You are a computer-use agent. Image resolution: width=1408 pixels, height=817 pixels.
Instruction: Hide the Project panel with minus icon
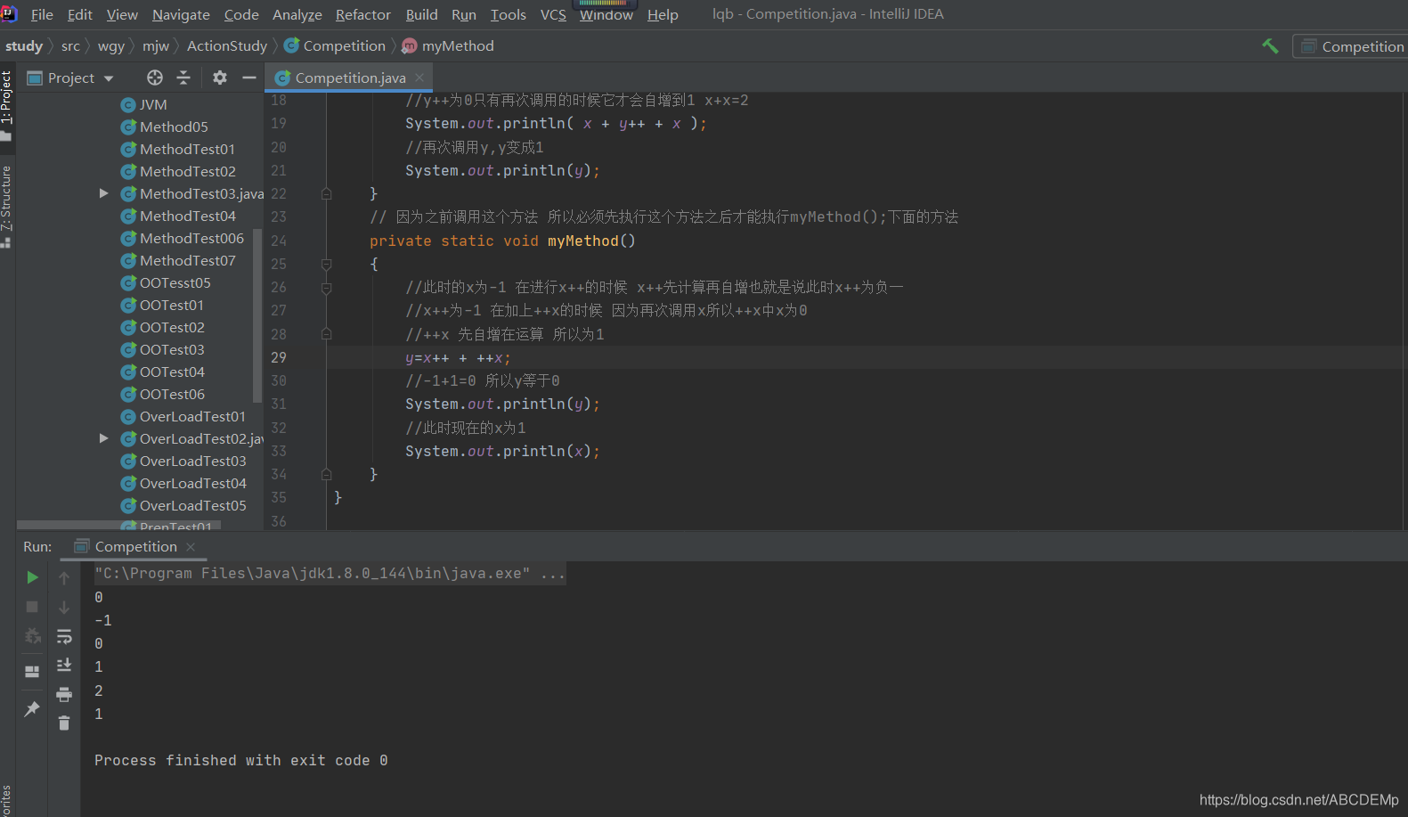249,78
